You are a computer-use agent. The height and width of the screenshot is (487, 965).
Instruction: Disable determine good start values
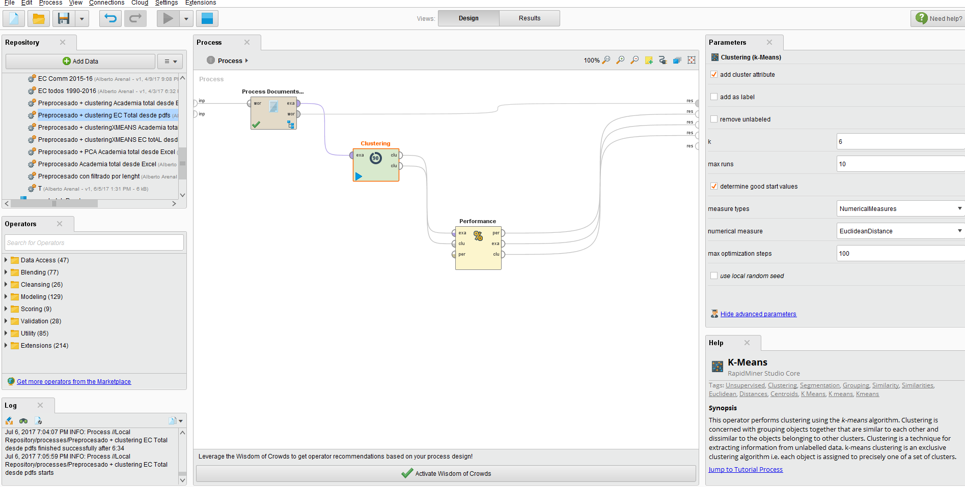(x=714, y=186)
